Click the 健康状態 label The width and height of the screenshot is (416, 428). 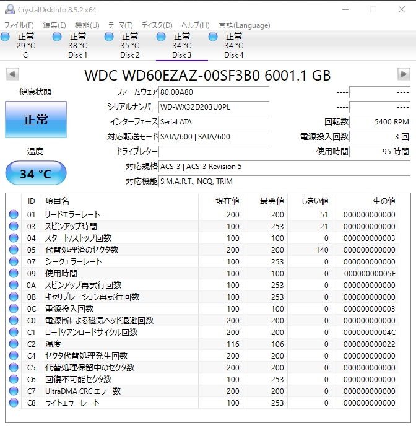click(x=35, y=92)
